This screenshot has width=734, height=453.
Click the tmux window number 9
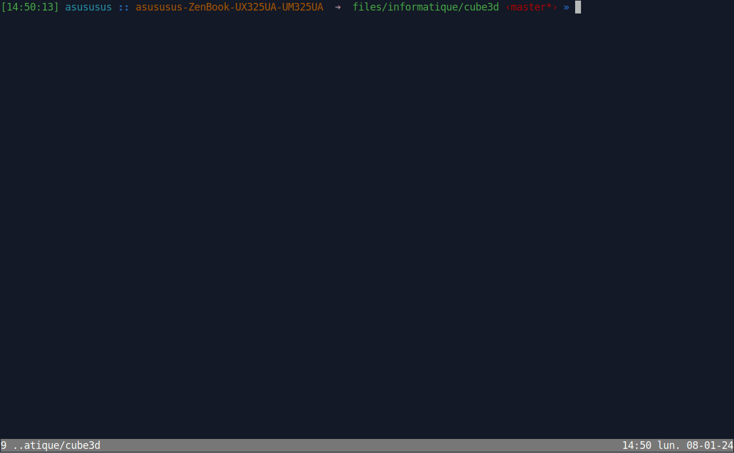[4, 445]
